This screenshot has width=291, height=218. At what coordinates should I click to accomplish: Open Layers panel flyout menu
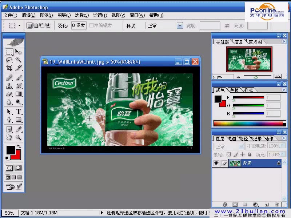pyautogui.click(x=284, y=138)
